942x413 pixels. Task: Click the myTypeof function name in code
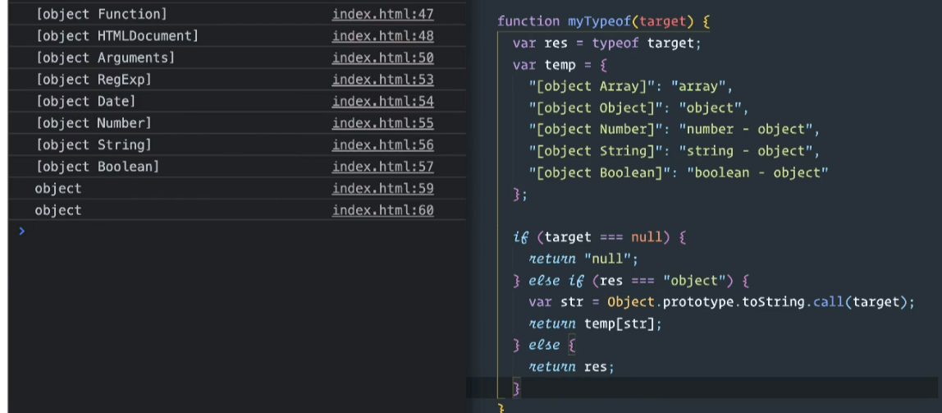(600, 21)
